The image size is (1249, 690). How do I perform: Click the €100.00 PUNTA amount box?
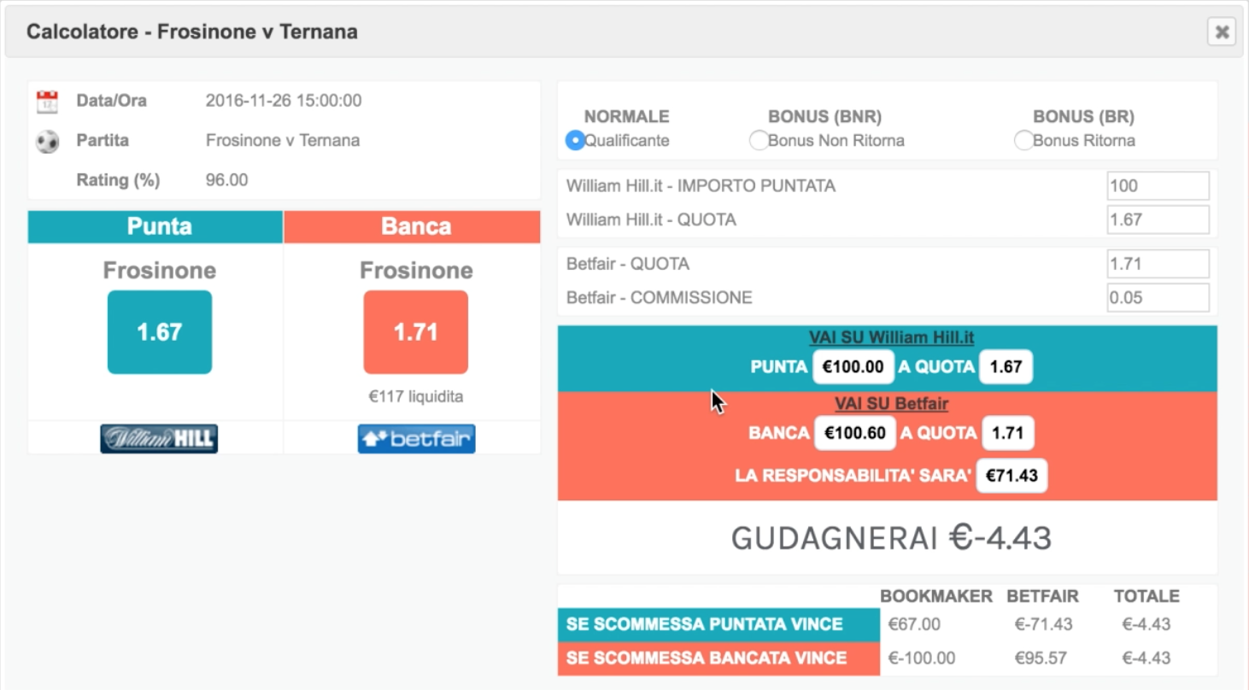tap(853, 367)
